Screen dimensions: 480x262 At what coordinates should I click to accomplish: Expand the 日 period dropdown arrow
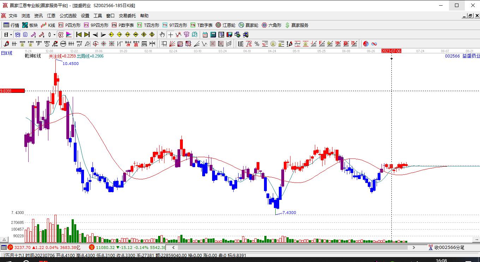click(x=11, y=35)
